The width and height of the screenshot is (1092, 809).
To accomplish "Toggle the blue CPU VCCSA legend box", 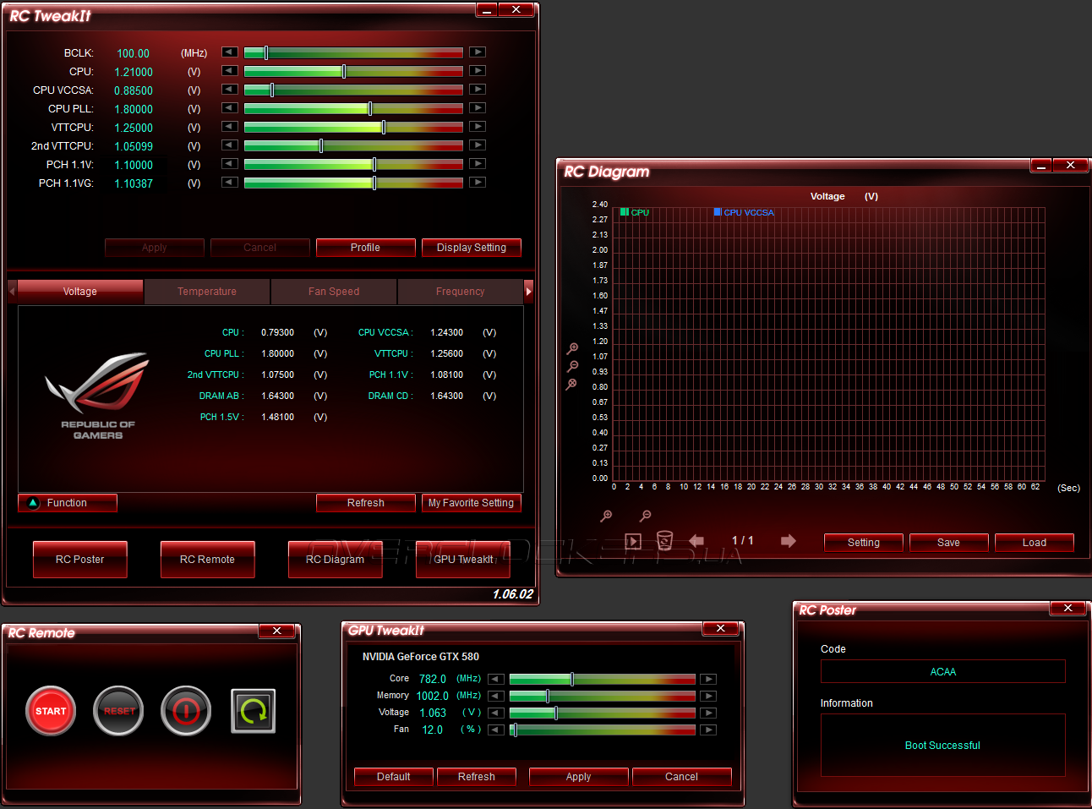I will pyautogui.click(x=718, y=212).
